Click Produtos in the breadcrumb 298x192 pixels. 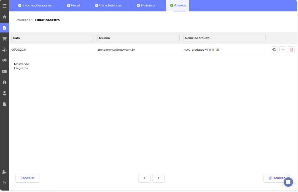pyautogui.click(x=23, y=20)
